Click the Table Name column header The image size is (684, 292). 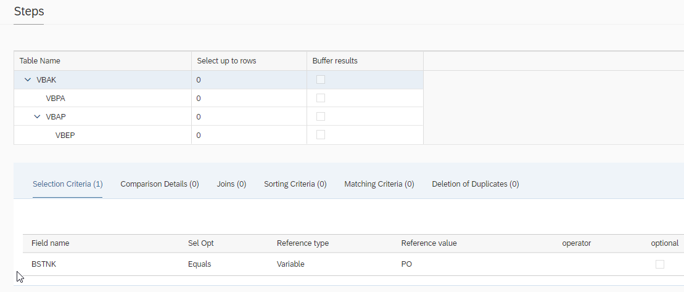tap(40, 61)
